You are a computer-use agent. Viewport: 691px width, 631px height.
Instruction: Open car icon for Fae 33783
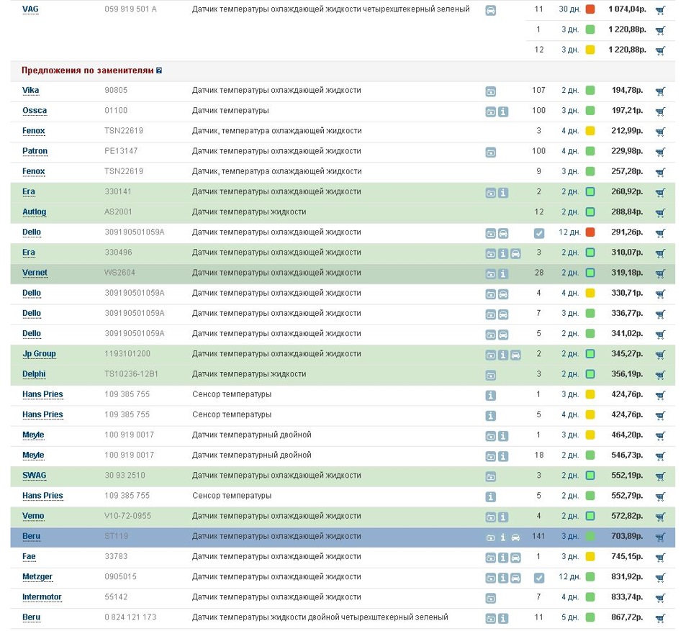tap(515, 558)
